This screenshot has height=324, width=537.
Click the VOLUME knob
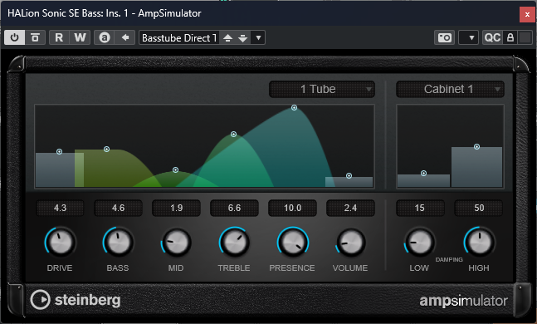(x=350, y=242)
